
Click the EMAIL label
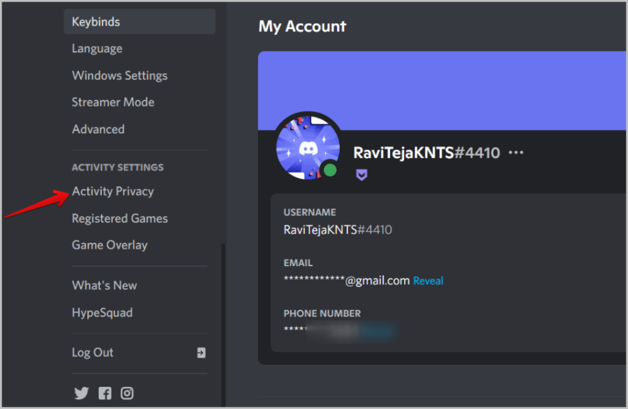pos(298,263)
